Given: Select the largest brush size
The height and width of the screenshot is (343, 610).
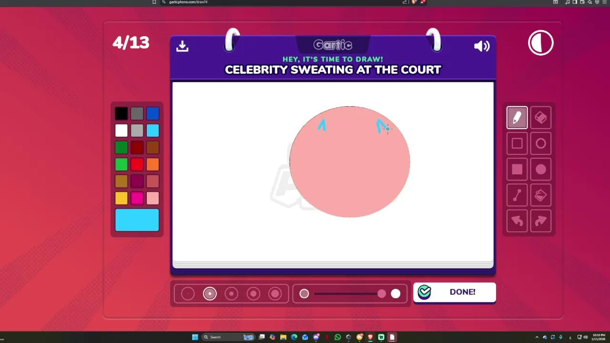Looking at the screenshot, I should [275, 294].
